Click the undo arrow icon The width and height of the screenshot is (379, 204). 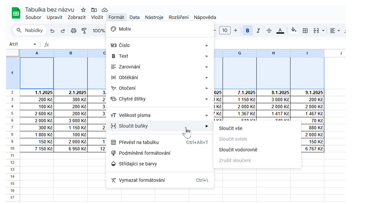pos(52,30)
